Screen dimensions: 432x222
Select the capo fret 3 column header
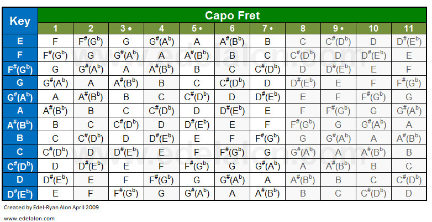[126, 28]
